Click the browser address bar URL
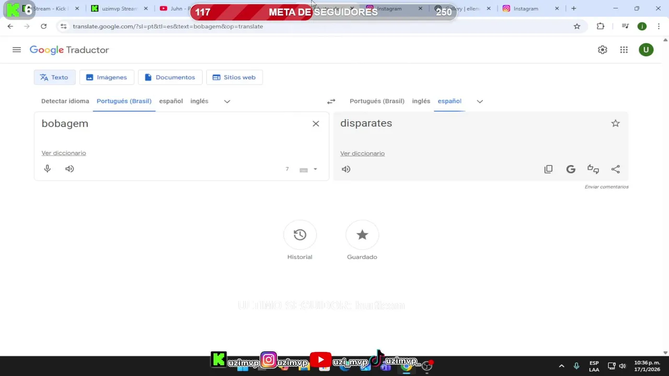 [168, 26]
